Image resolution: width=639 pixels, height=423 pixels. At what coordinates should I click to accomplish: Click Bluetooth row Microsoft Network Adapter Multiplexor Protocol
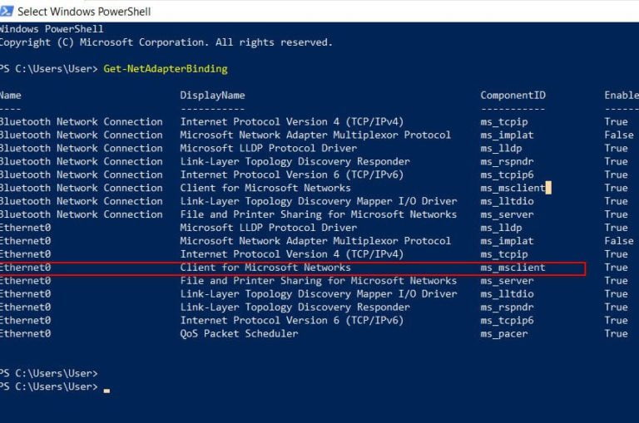click(315, 135)
